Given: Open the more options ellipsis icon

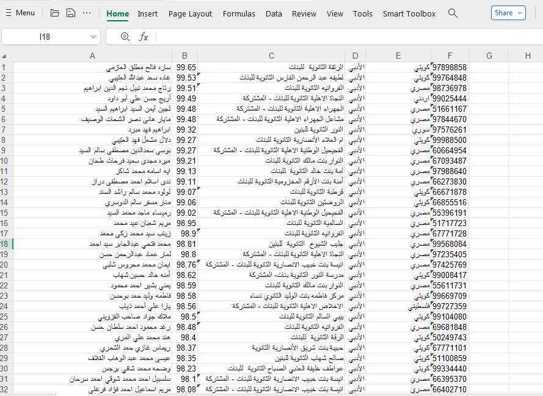Looking at the screenshot, I should [87, 13].
